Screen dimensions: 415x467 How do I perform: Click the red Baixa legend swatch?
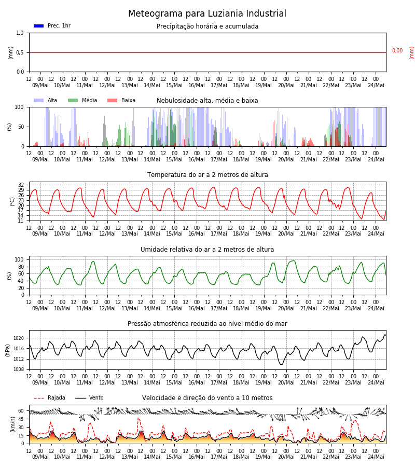click(x=112, y=100)
